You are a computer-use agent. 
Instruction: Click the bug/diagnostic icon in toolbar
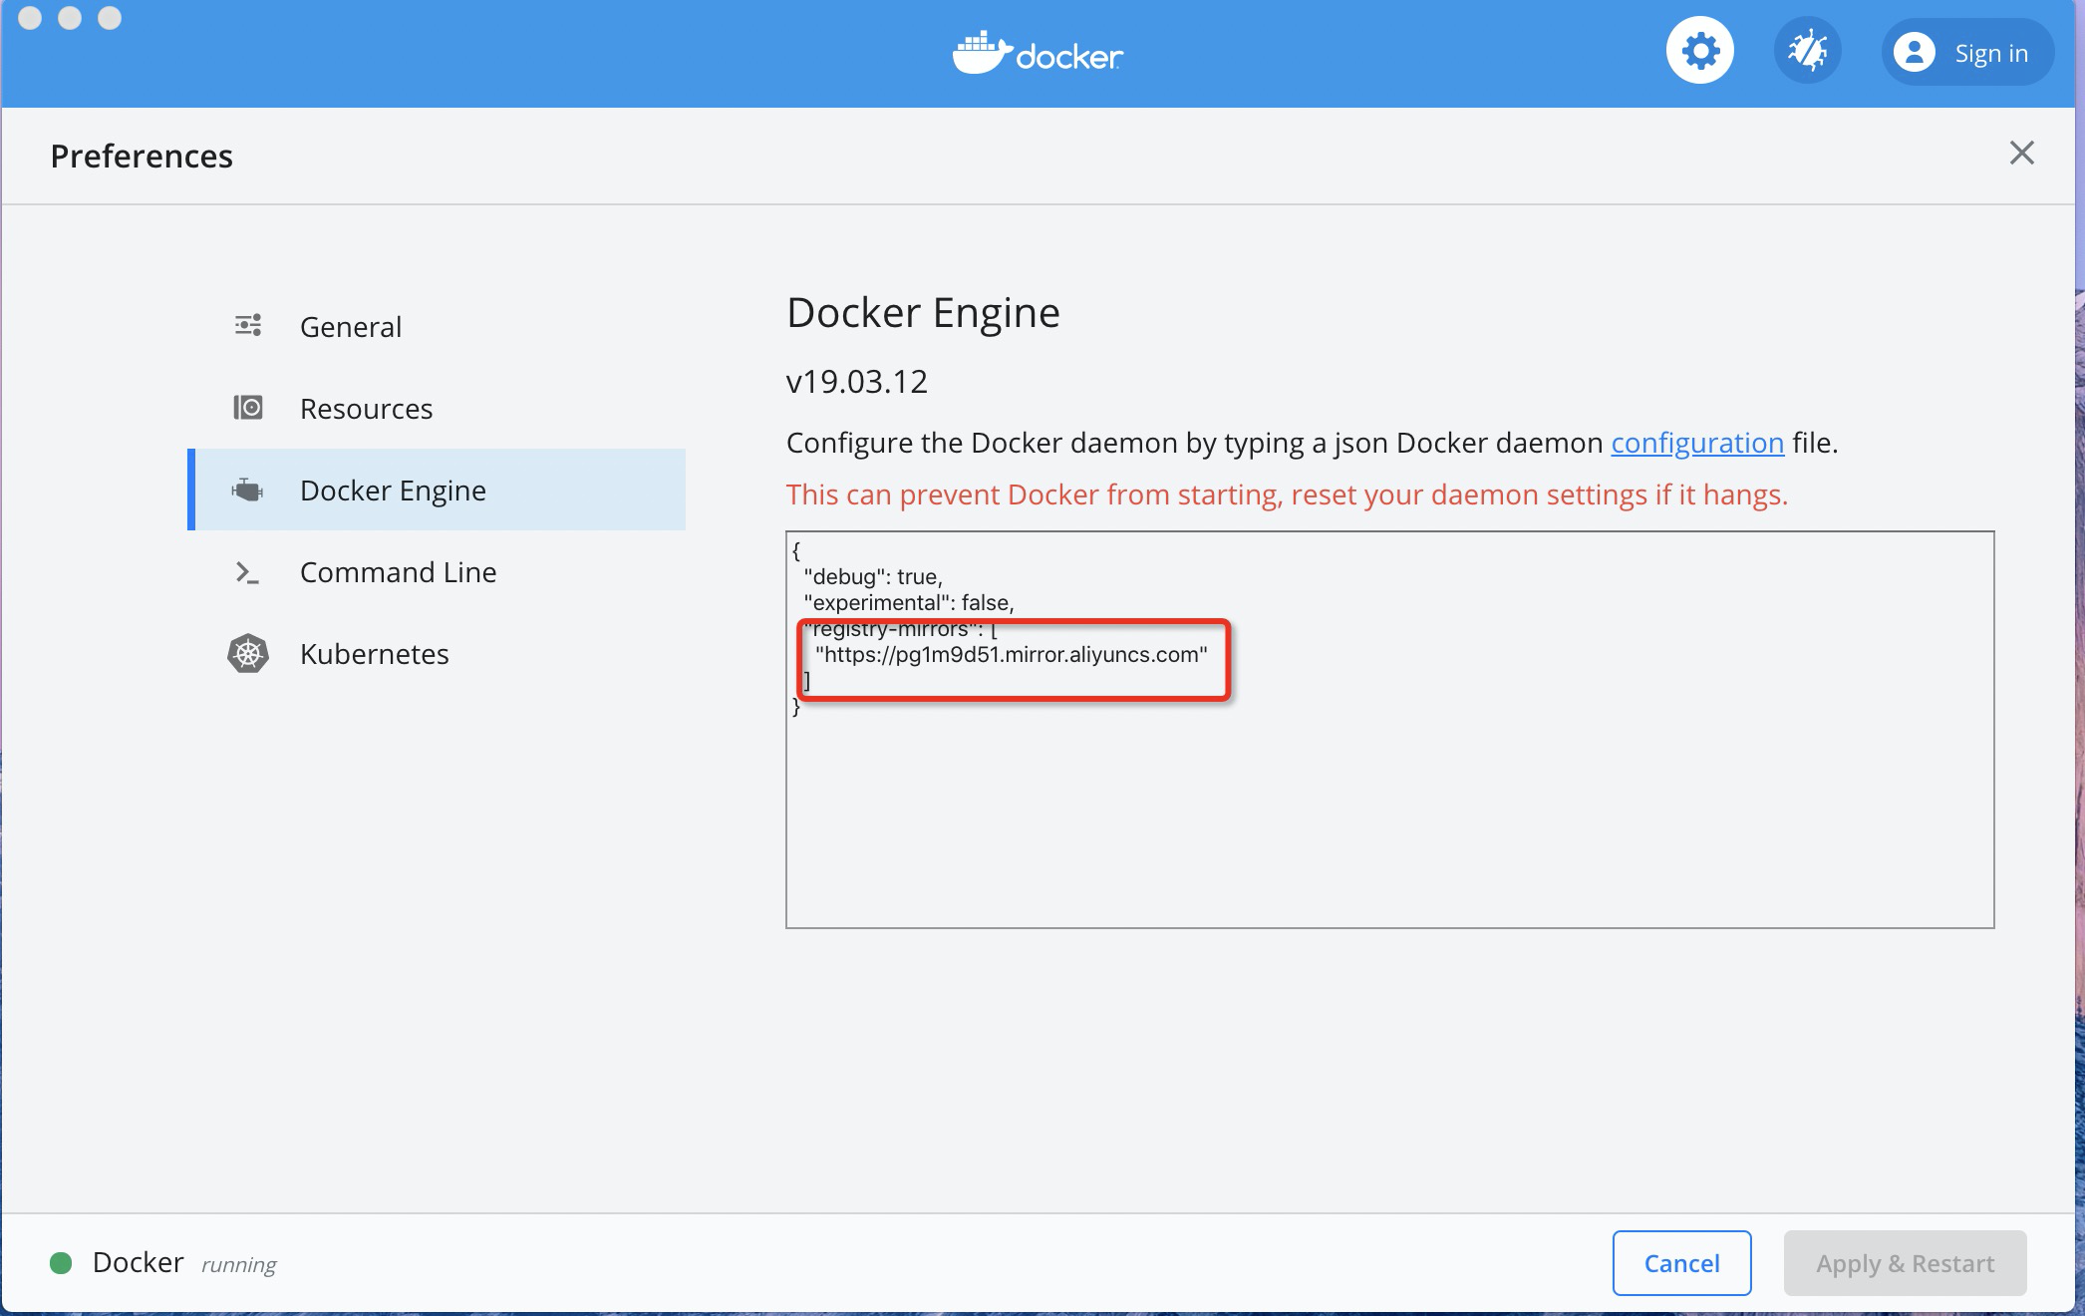(1806, 53)
